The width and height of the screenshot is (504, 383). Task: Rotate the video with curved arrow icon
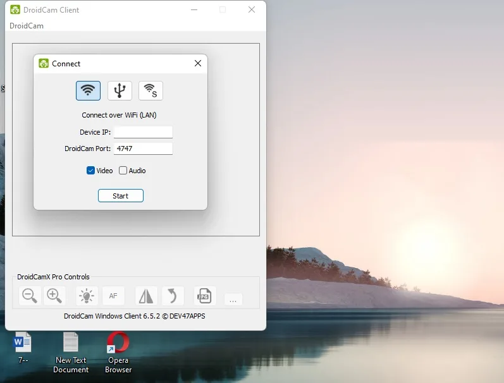click(x=173, y=296)
